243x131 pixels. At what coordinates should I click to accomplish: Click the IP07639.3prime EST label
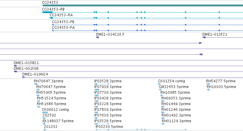coord(108,115)
